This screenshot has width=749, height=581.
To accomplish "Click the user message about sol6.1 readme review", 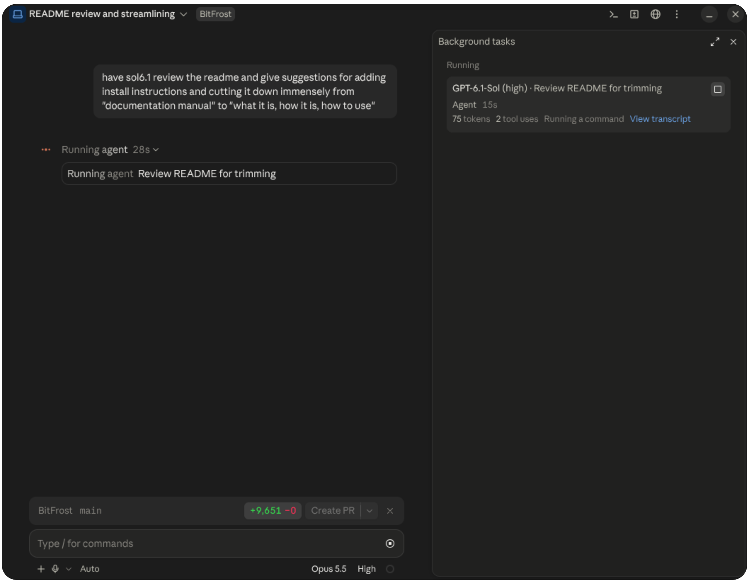I will coord(245,91).
